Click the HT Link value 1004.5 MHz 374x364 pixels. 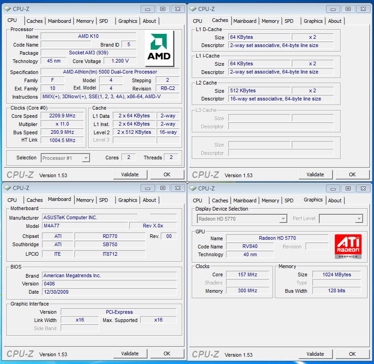coord(62,140)
